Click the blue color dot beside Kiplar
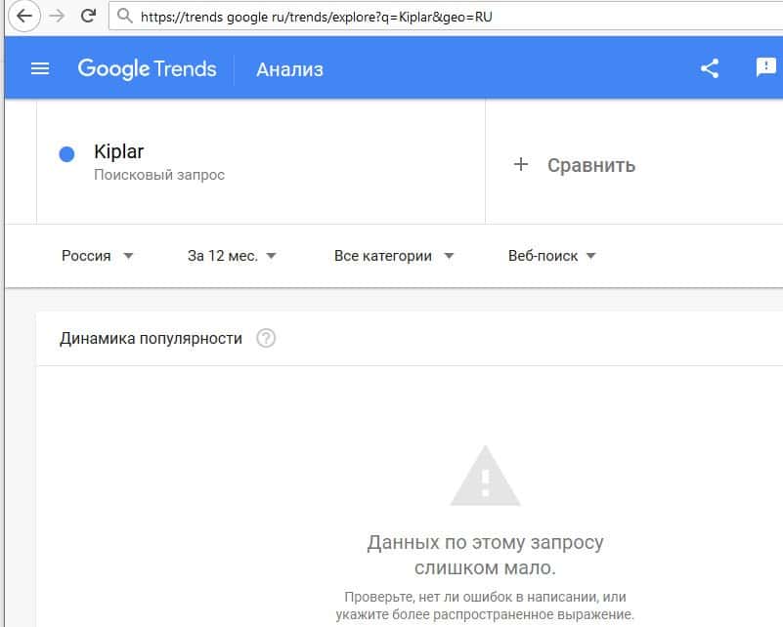This screenshot has height=627, width=783. tap(67, 153)
